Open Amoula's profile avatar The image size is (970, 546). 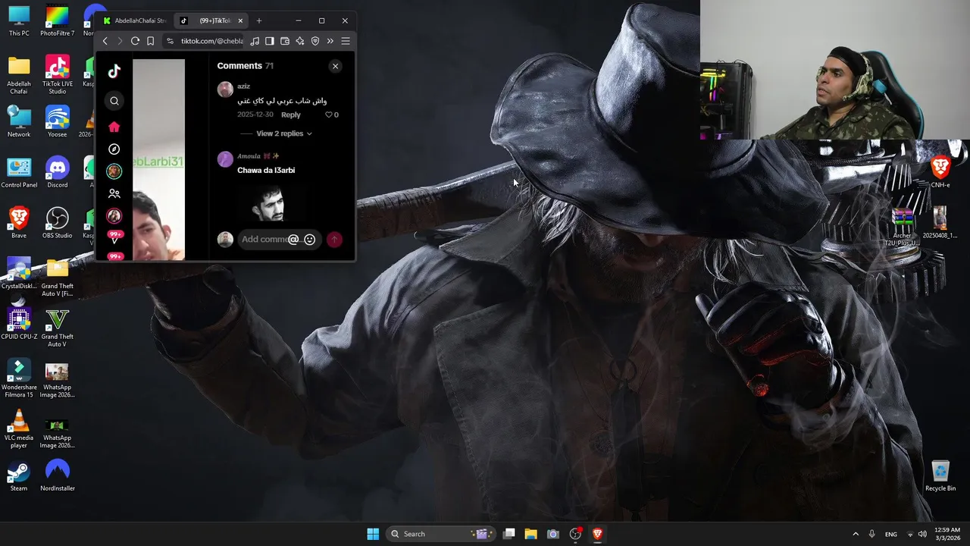coord(225,159)
